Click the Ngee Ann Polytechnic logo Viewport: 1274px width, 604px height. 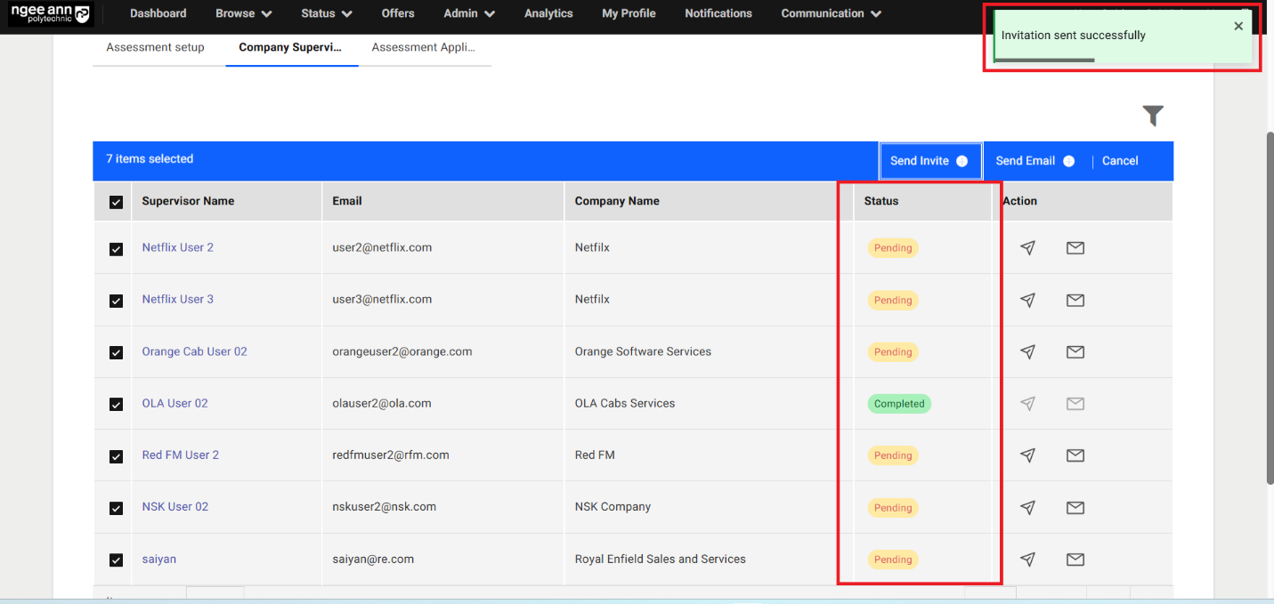(49, 14)
